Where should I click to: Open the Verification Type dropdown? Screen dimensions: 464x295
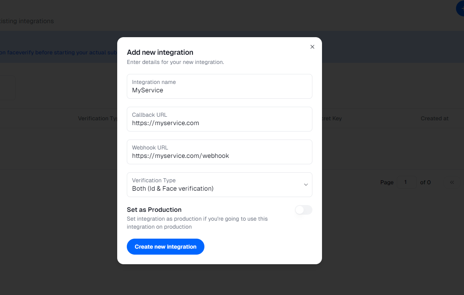click(x=219, y=185)
